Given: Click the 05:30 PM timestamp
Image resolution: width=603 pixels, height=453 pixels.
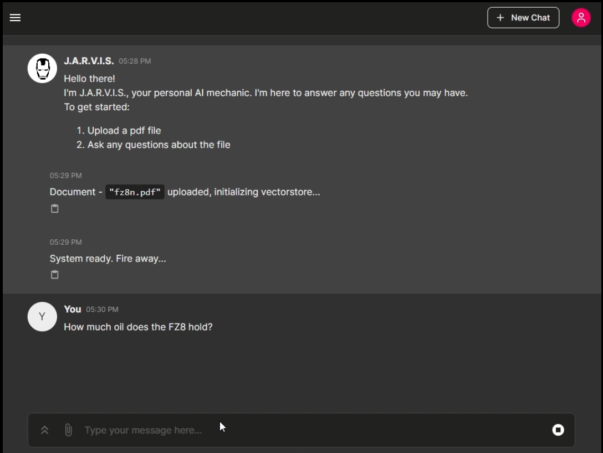Looking at the screenshot, I should pyautogui.click(x=102, y=310).
